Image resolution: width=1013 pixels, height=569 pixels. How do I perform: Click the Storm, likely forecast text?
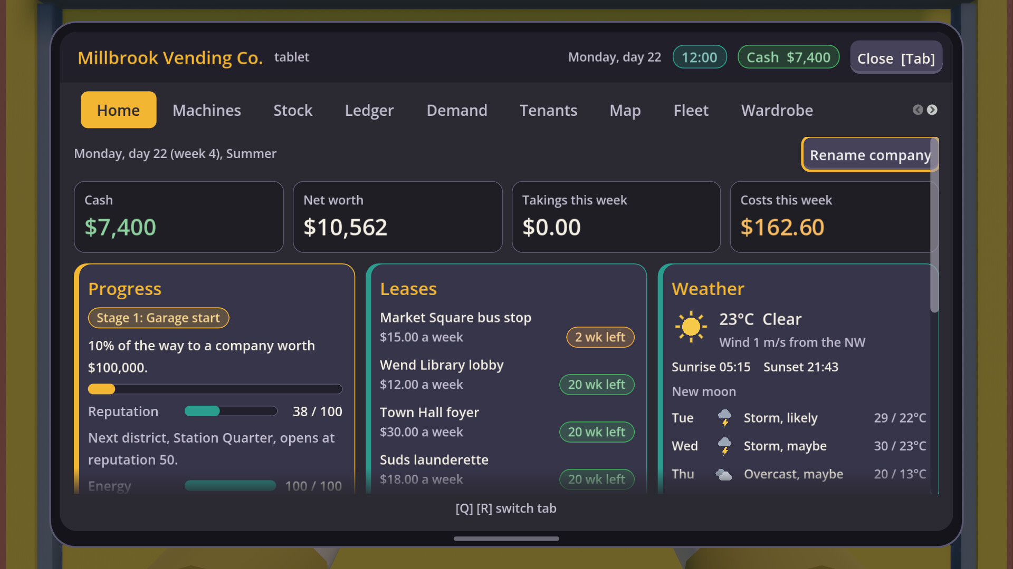pyautogui.click(x=780, y=418)
